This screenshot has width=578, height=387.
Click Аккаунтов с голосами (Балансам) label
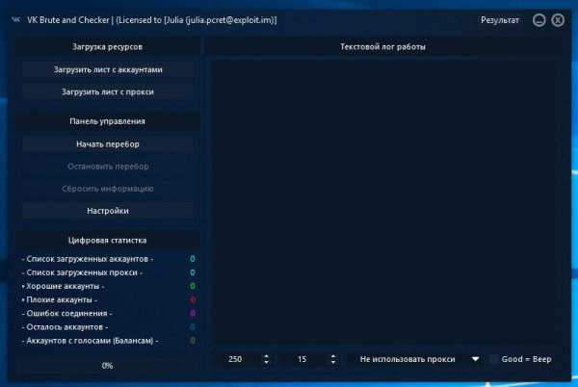(90, 341)
